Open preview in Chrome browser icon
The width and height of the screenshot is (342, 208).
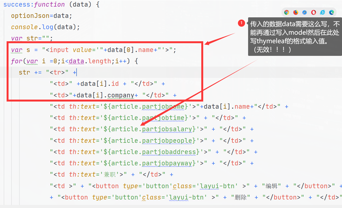coord(287,12)
